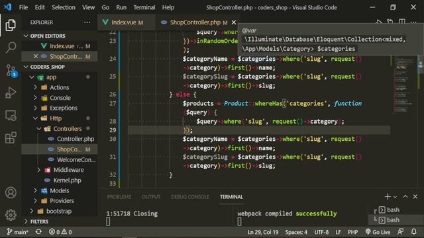Open the Accounts menu icon

coord(11,192)
